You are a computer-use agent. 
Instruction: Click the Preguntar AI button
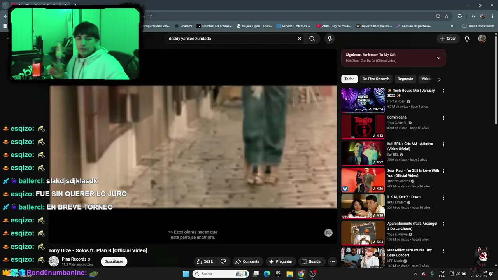point(280,261)
